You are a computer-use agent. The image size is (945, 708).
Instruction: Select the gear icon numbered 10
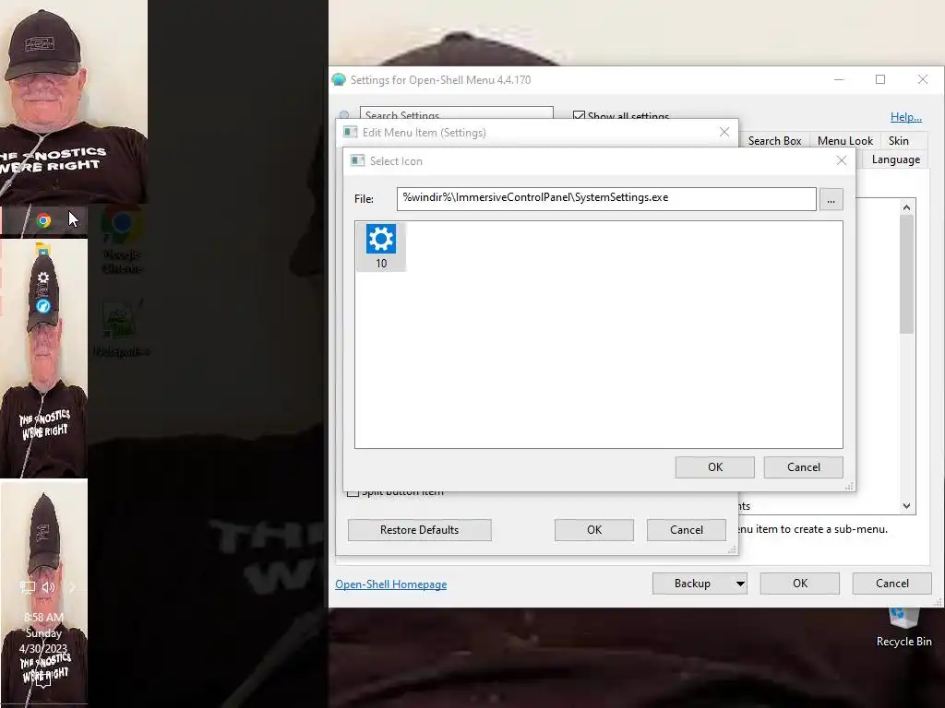coord(381,246)
